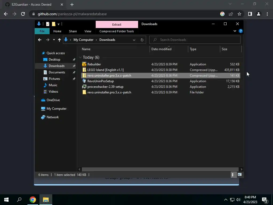Open address bar previous locations dropdown
The width and height of the screenshot is (273, 205).
tap(134, 40)
